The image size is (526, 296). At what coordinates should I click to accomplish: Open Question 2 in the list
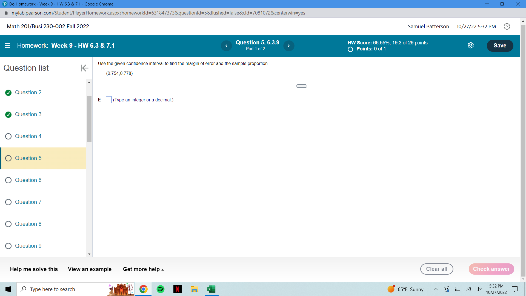[x=28, y=92]
